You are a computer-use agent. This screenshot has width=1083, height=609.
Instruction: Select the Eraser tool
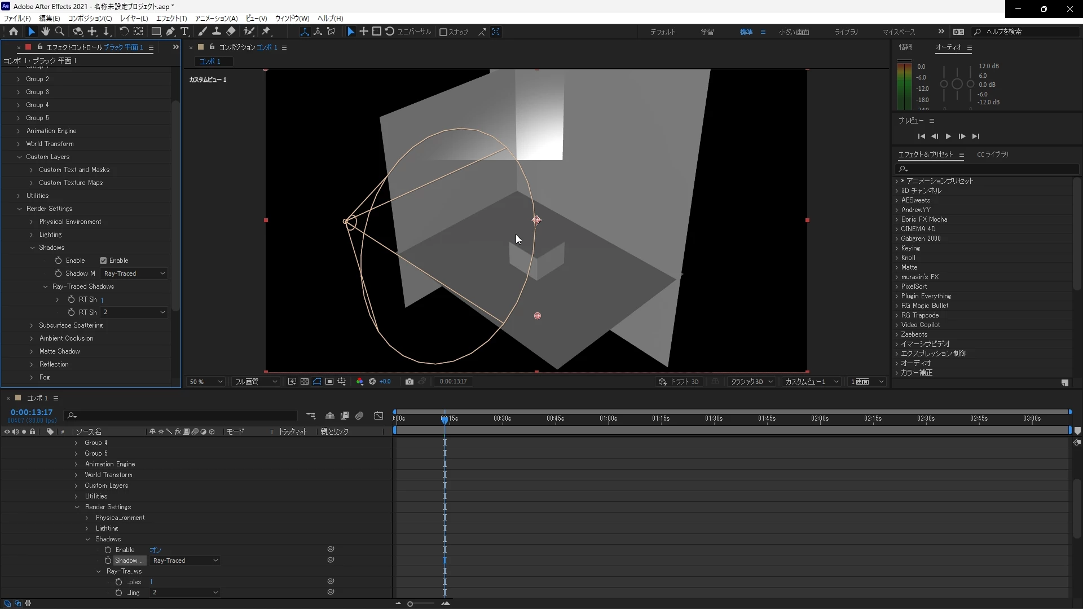pyautogui.click(x=231, y=32)
